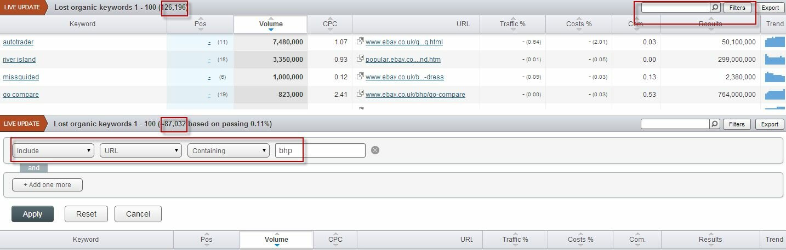Screen dimensions: 786x250
Task: Click the Reset button
Action: [x=86, y=214]
